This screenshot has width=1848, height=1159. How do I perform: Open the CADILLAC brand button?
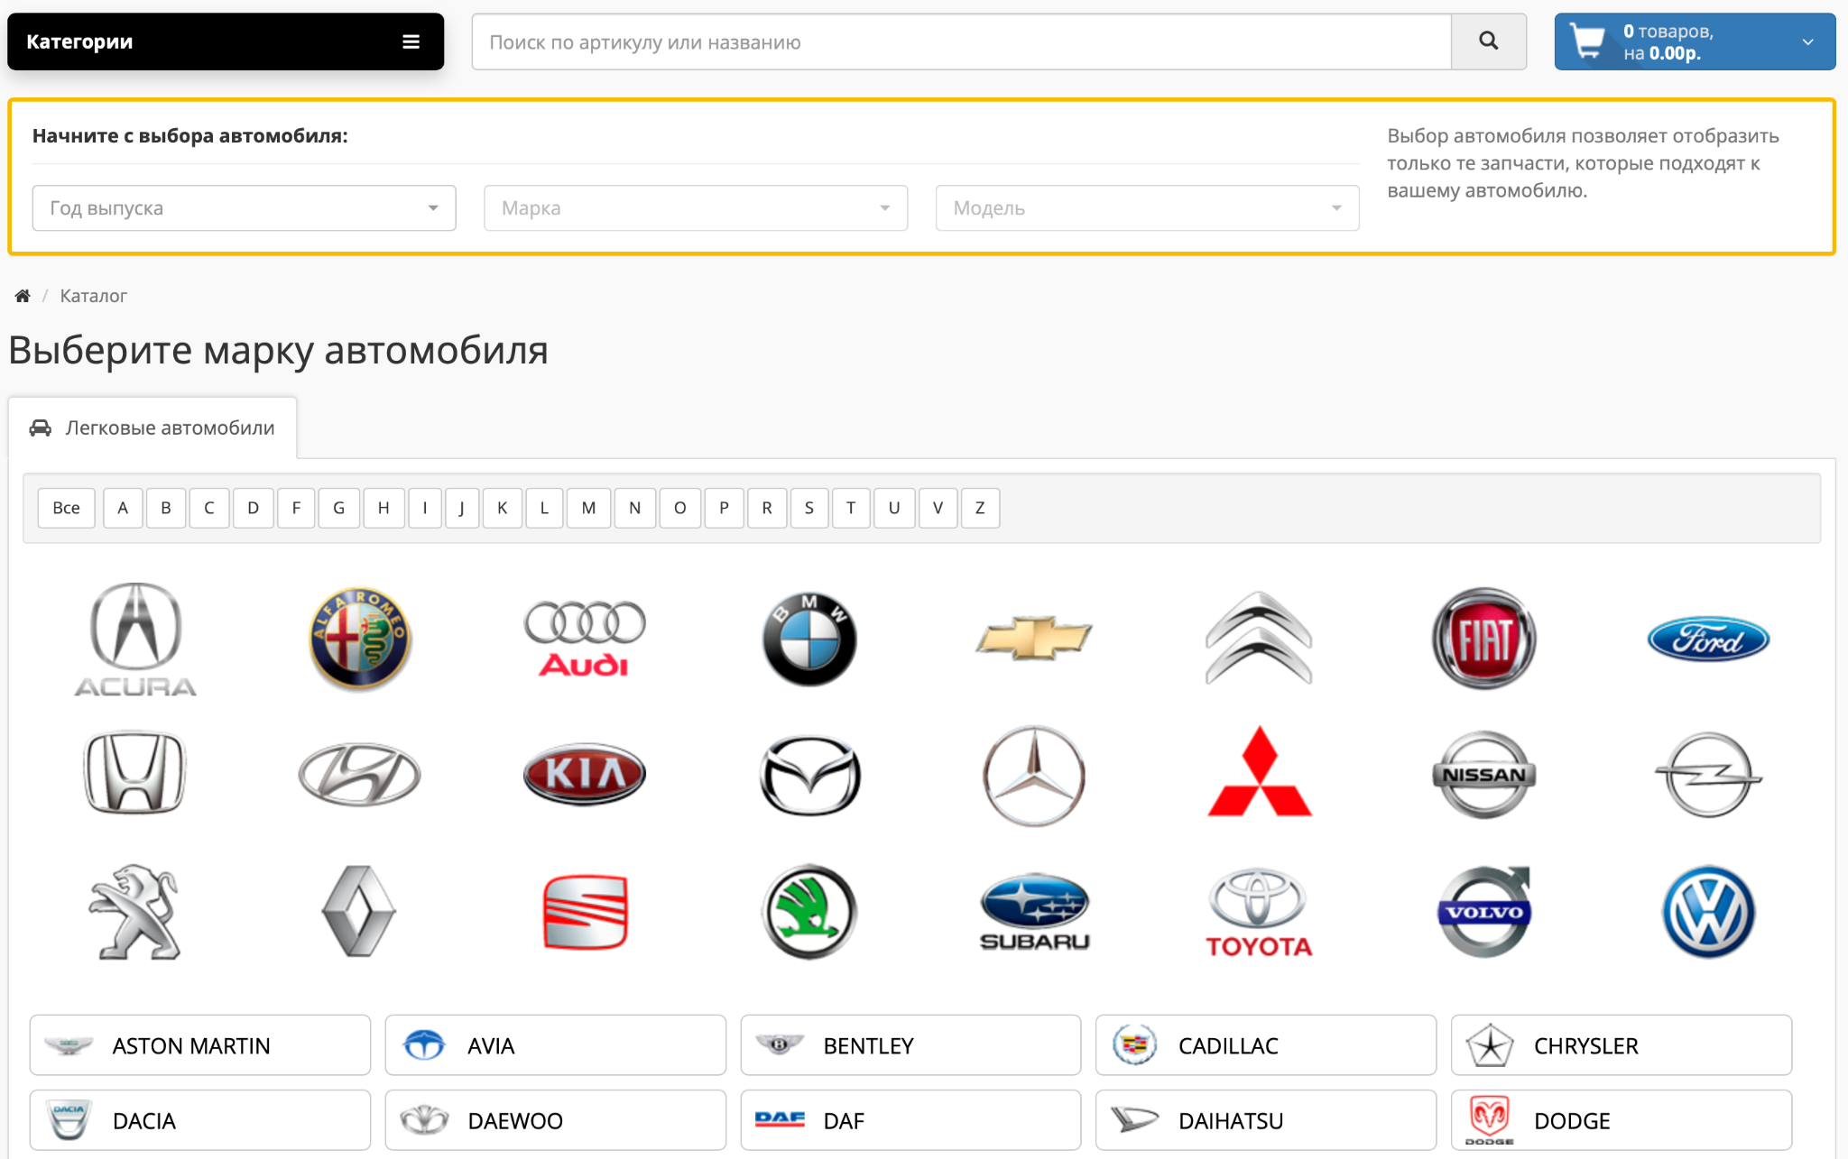[x=1266, y=1045]
